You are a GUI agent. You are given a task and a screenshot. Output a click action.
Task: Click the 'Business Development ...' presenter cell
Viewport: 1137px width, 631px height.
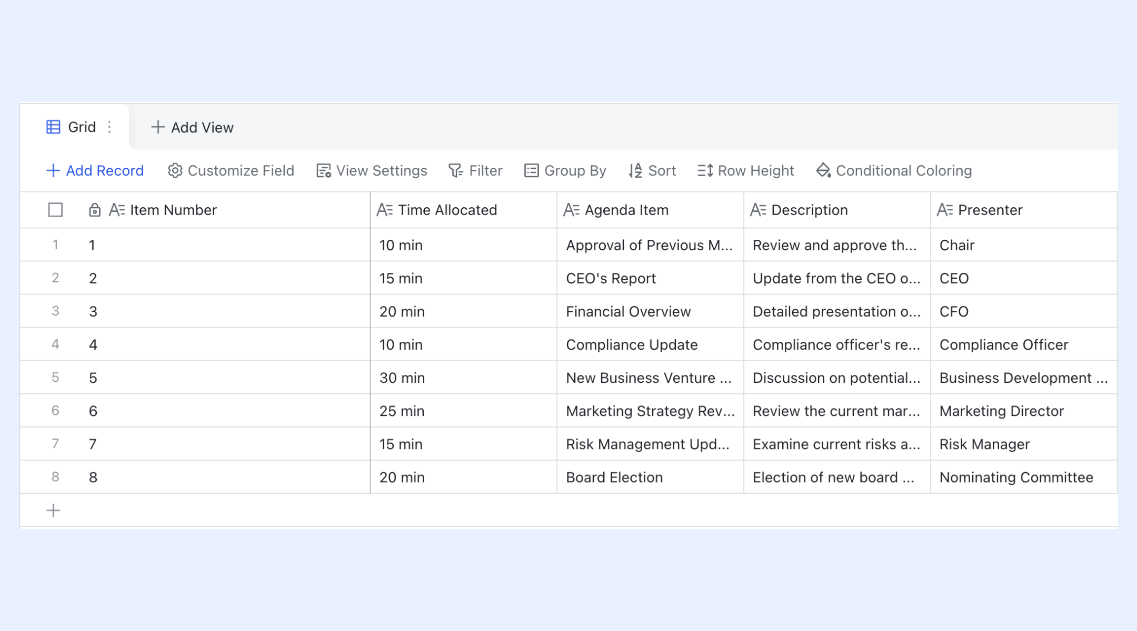pyautogui.click(x=1024, y=378)
